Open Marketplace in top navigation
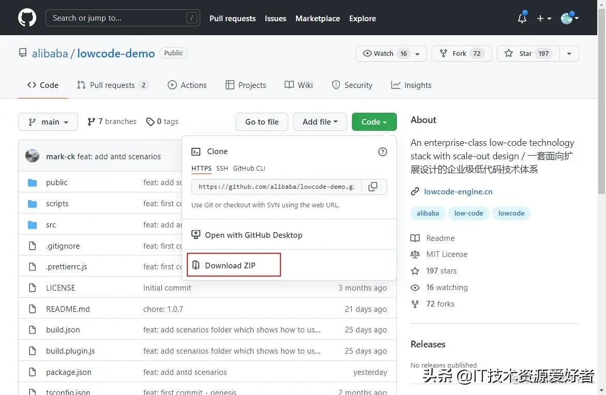Screen dimensions: 606x395 pyautogui.click(x=317, y=18)
